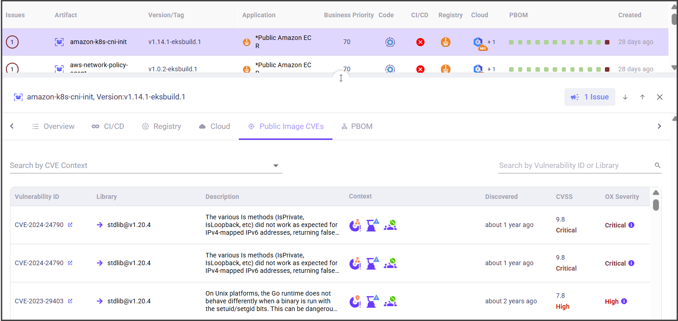The width and height of the screenshot is (678, 321).
Task: Click the Search by Vulnerability ID or Library field
Action: coord(574,166)
